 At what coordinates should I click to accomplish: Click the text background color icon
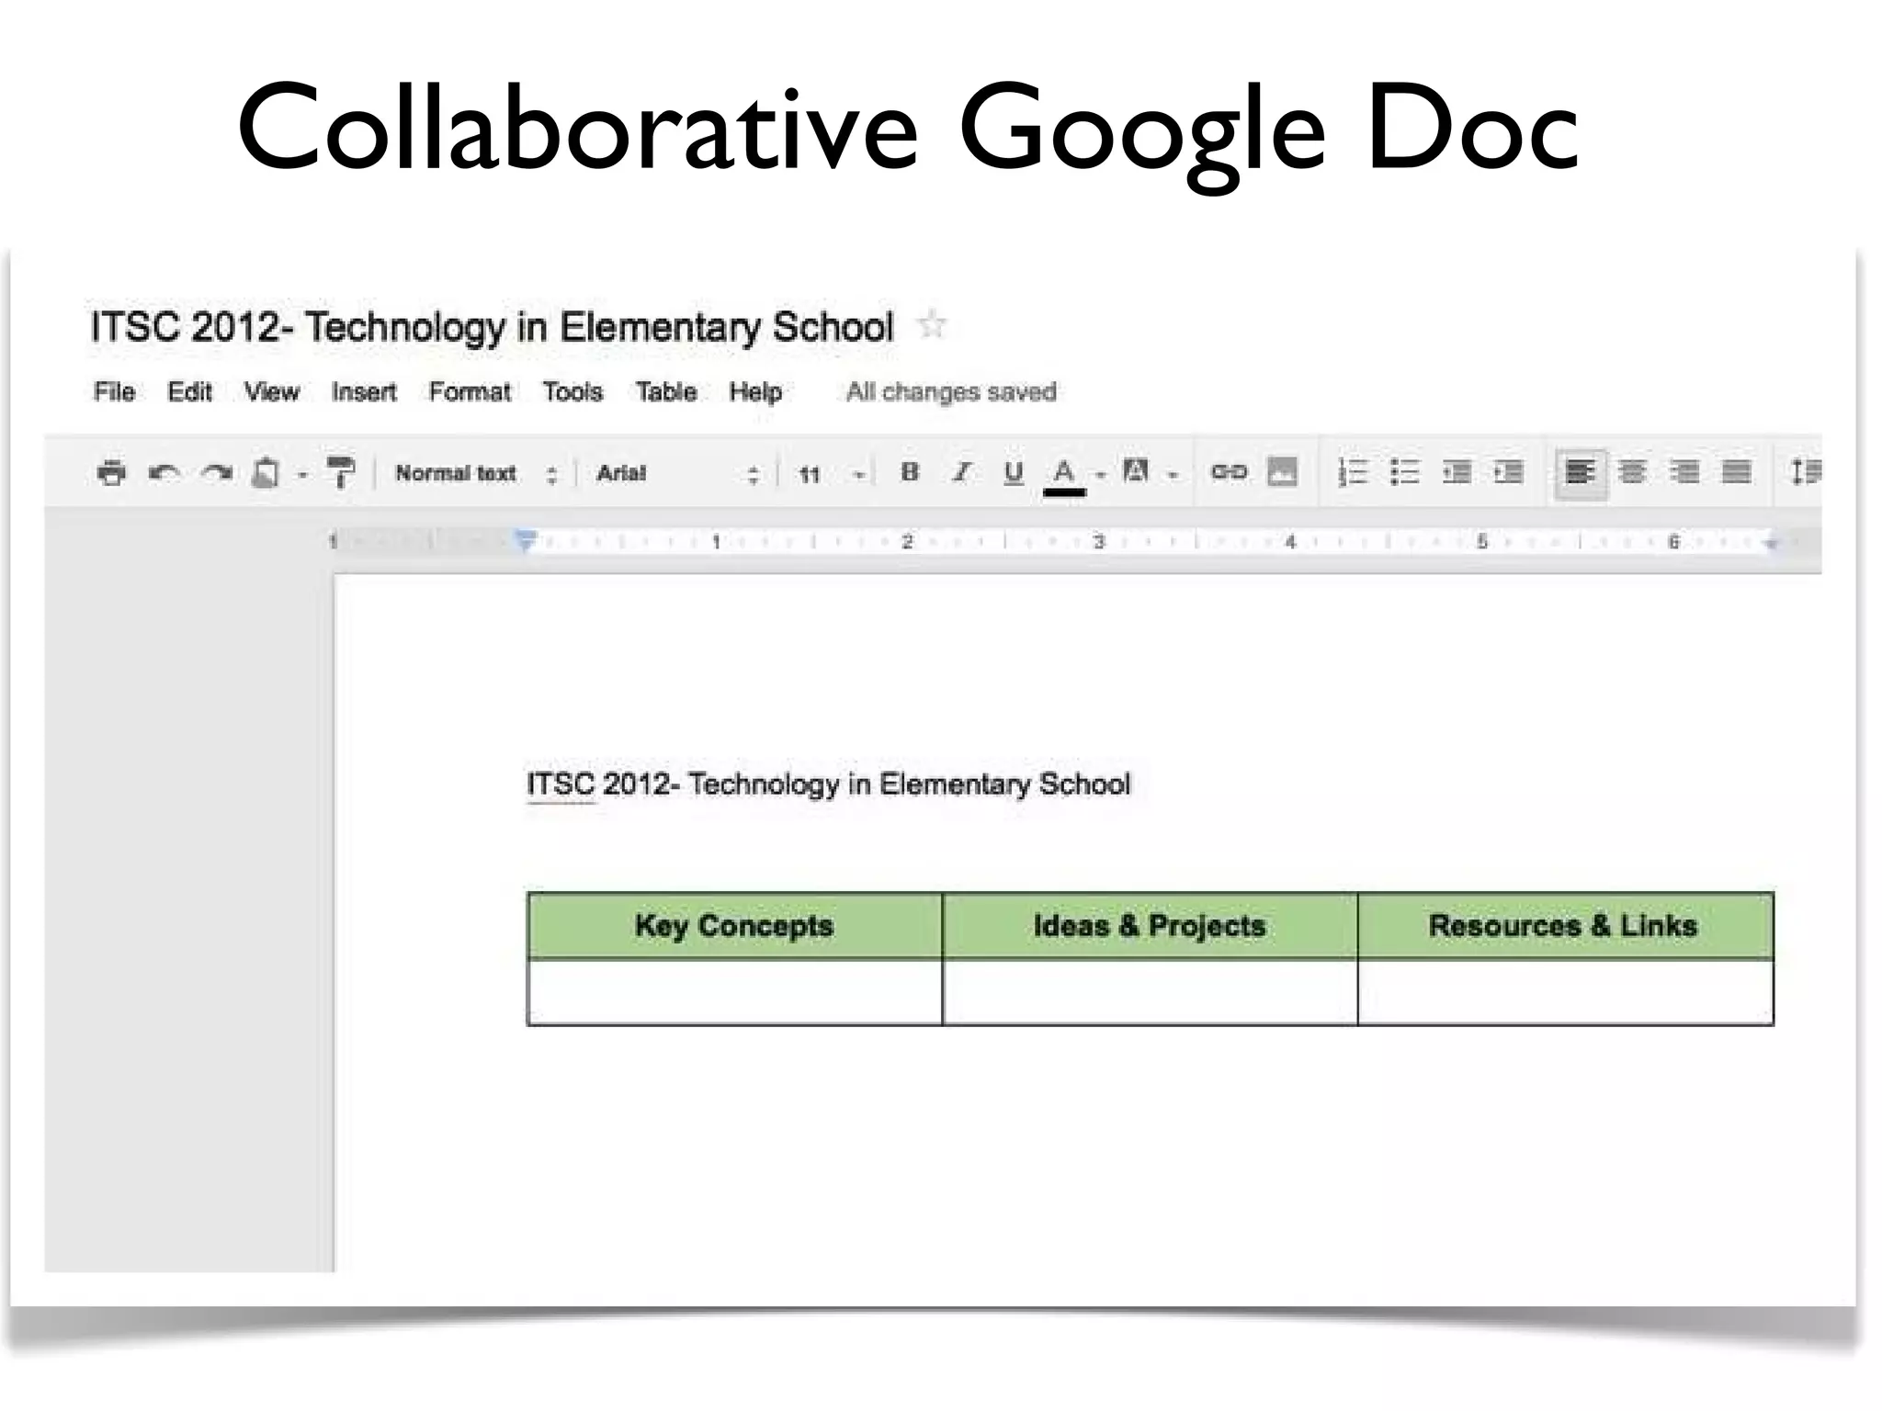(x=1136, y=471)
